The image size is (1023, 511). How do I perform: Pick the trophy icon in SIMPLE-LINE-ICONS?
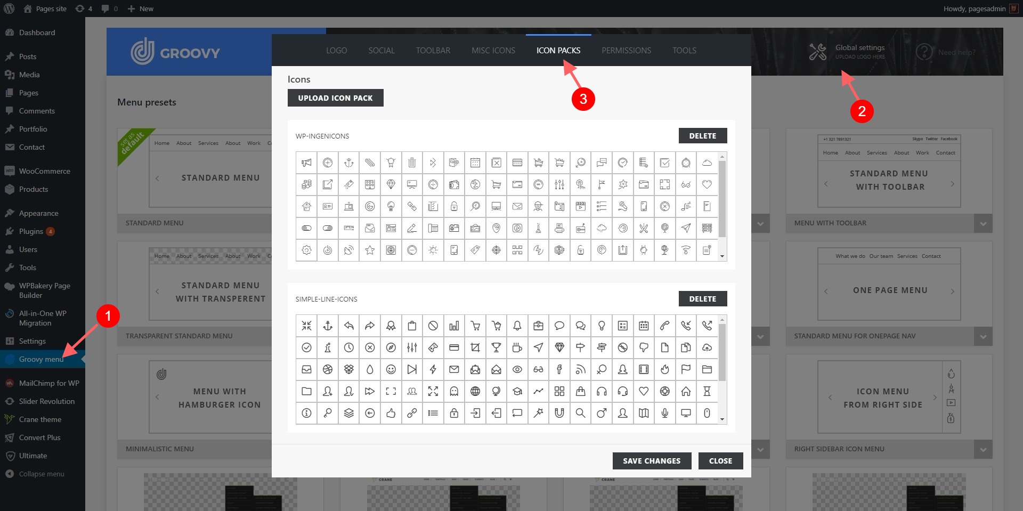(496, 347)
